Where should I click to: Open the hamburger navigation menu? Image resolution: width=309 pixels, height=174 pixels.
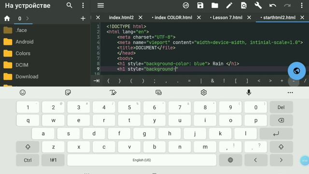click(x=100, y=5)
